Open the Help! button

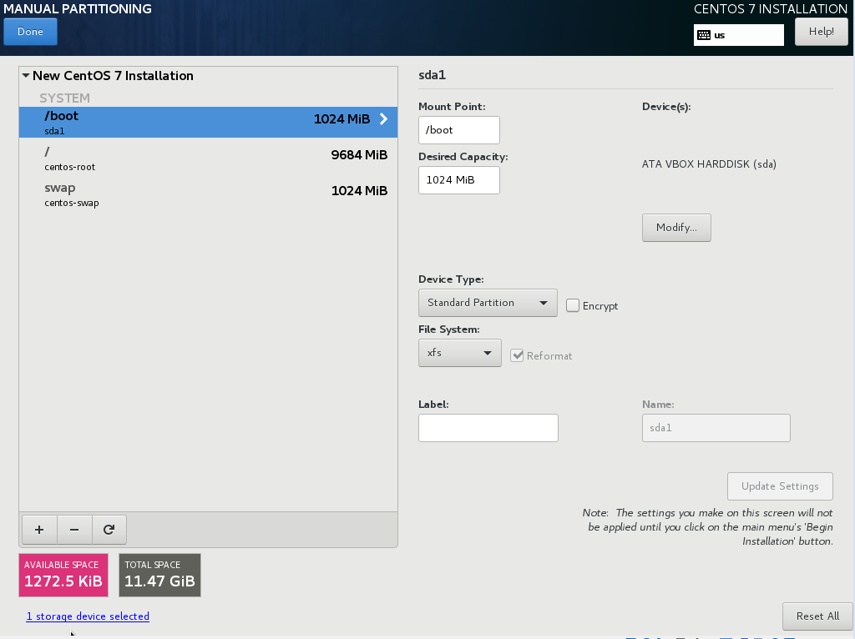click(822, 32)
